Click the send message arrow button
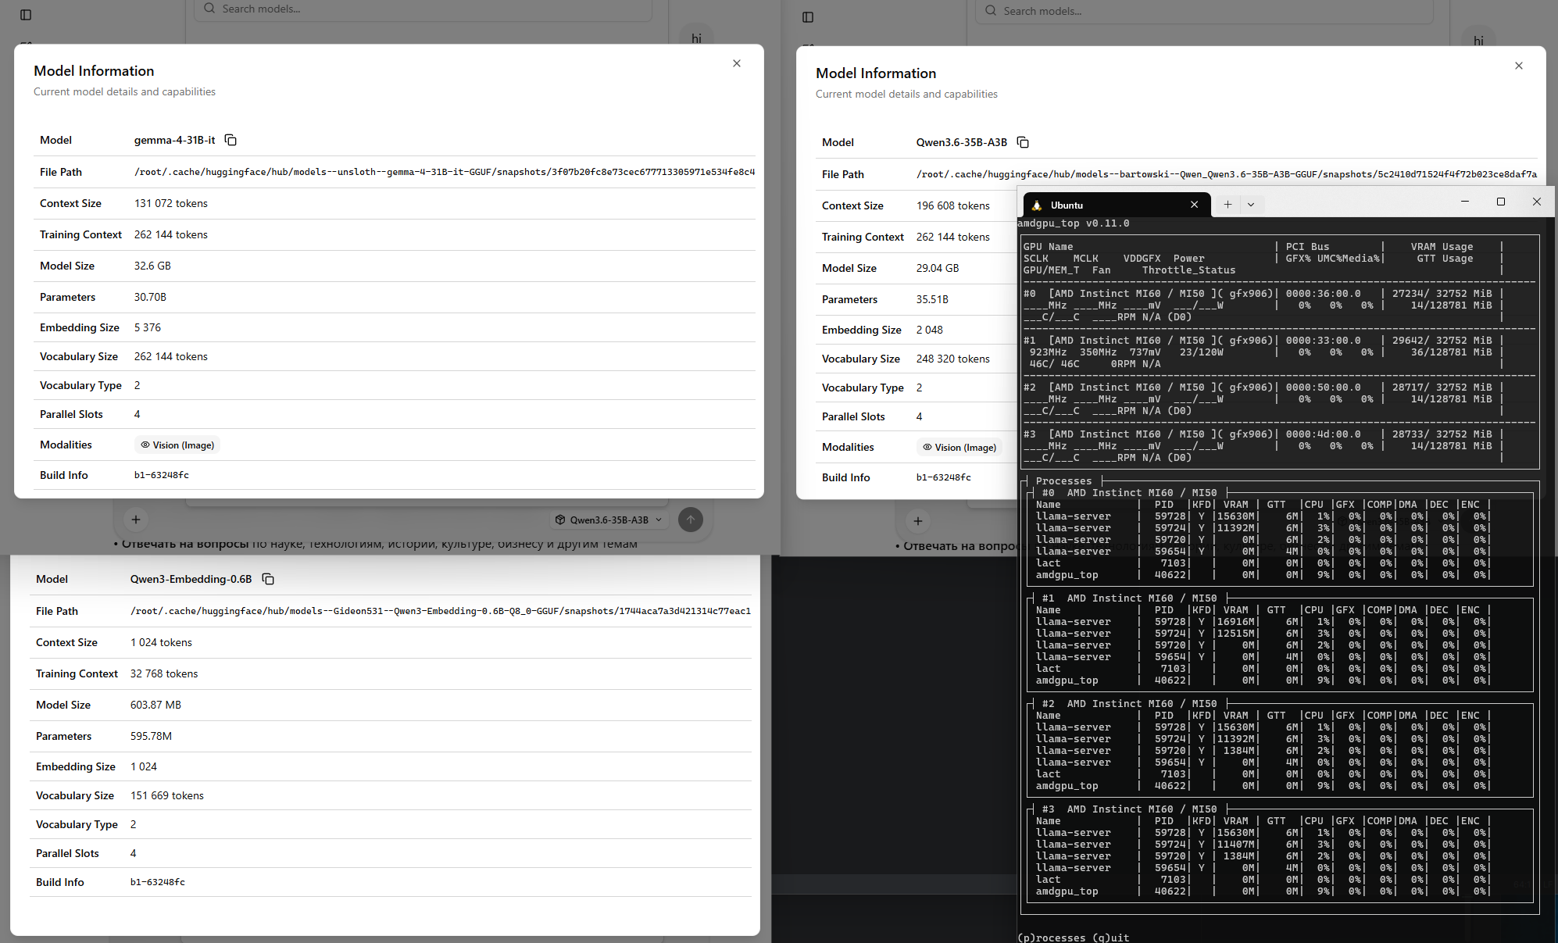The image size is (1558, 943). pyautogui.click(x=691, y=520)
